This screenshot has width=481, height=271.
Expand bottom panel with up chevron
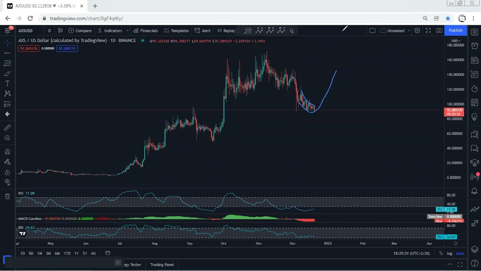450,265
